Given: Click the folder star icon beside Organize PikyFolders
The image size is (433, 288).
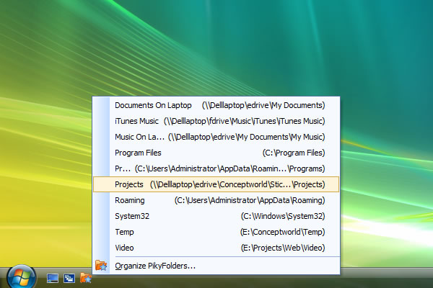Looking at the screenshot, I should coord(101,266).
